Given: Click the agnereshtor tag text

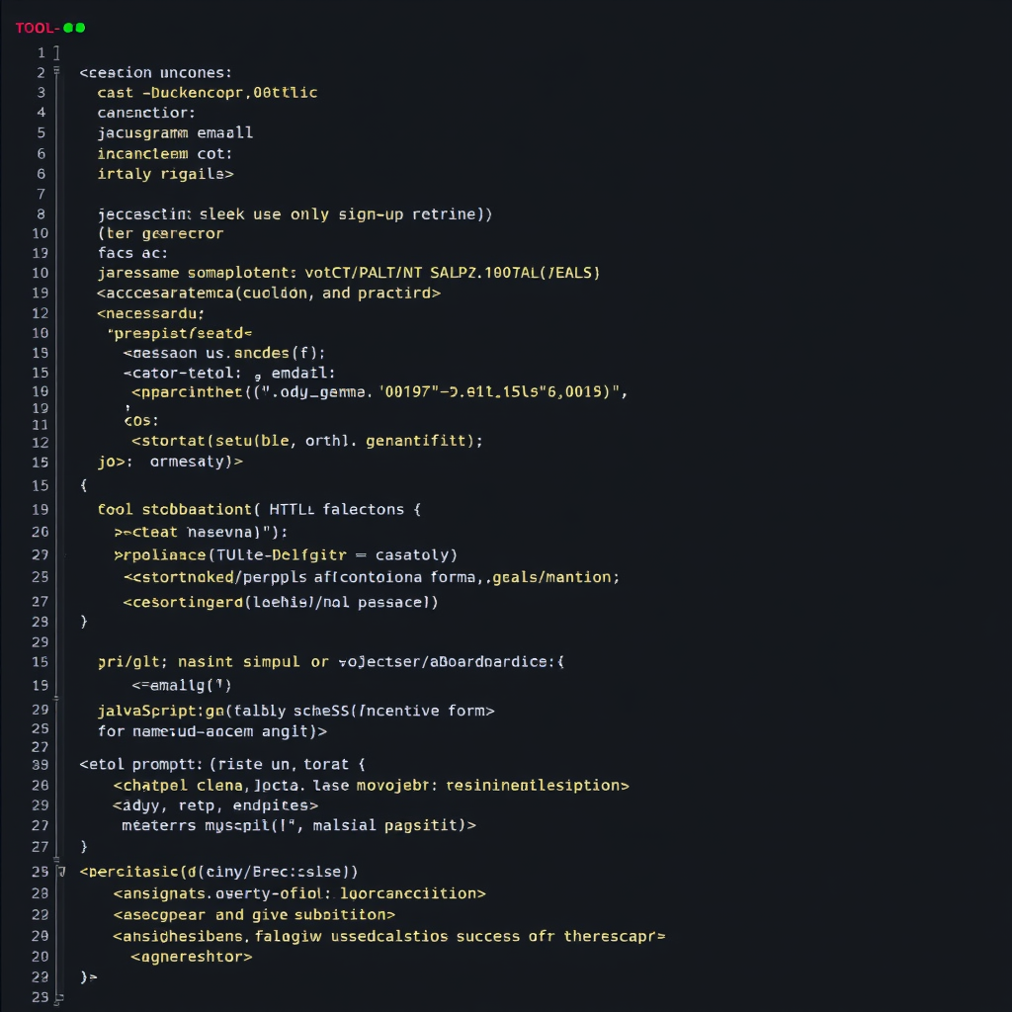Looking at the screenshot, I should point(188,956).
